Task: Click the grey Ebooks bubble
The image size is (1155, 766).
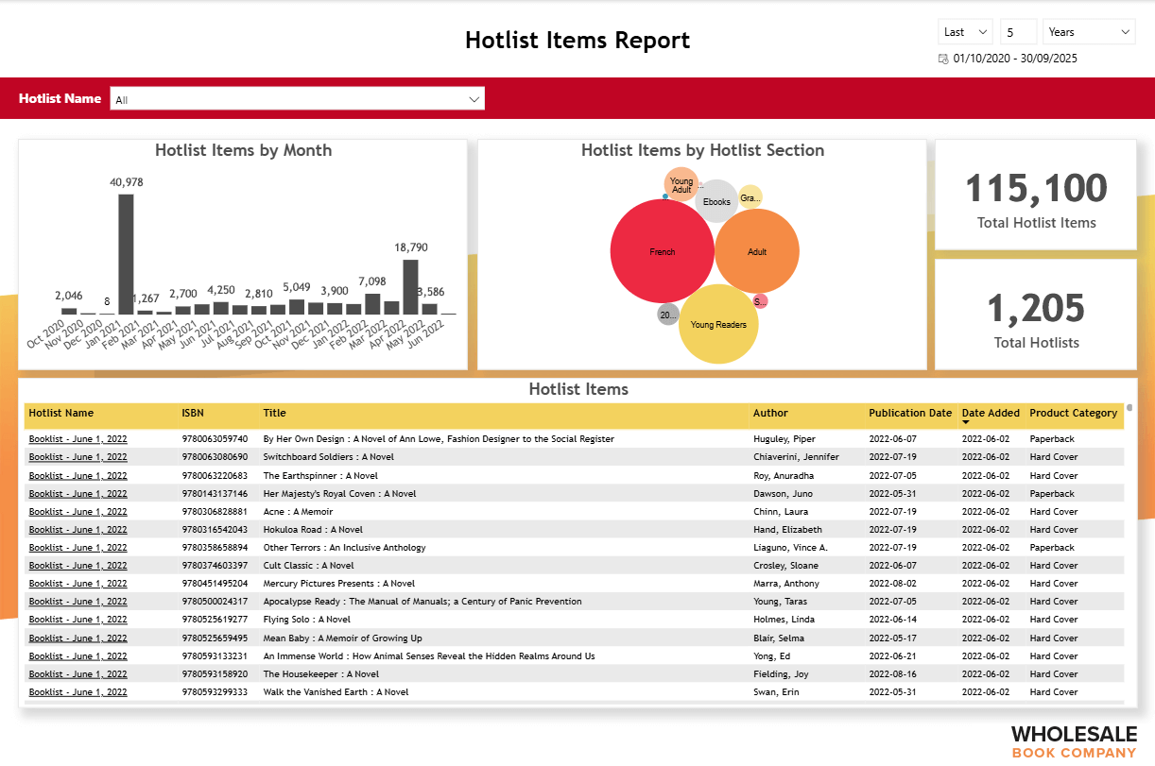Action: coord(716,201)
